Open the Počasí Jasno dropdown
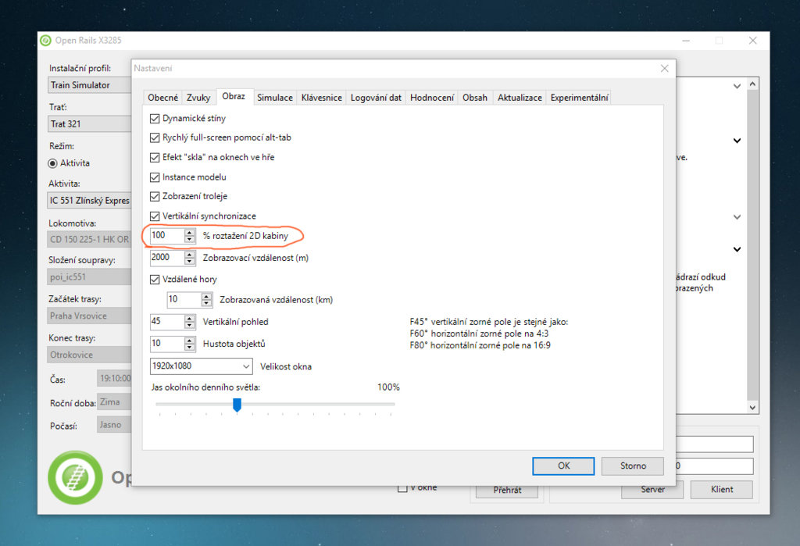 pyautogui.click(x=114, y=425)
